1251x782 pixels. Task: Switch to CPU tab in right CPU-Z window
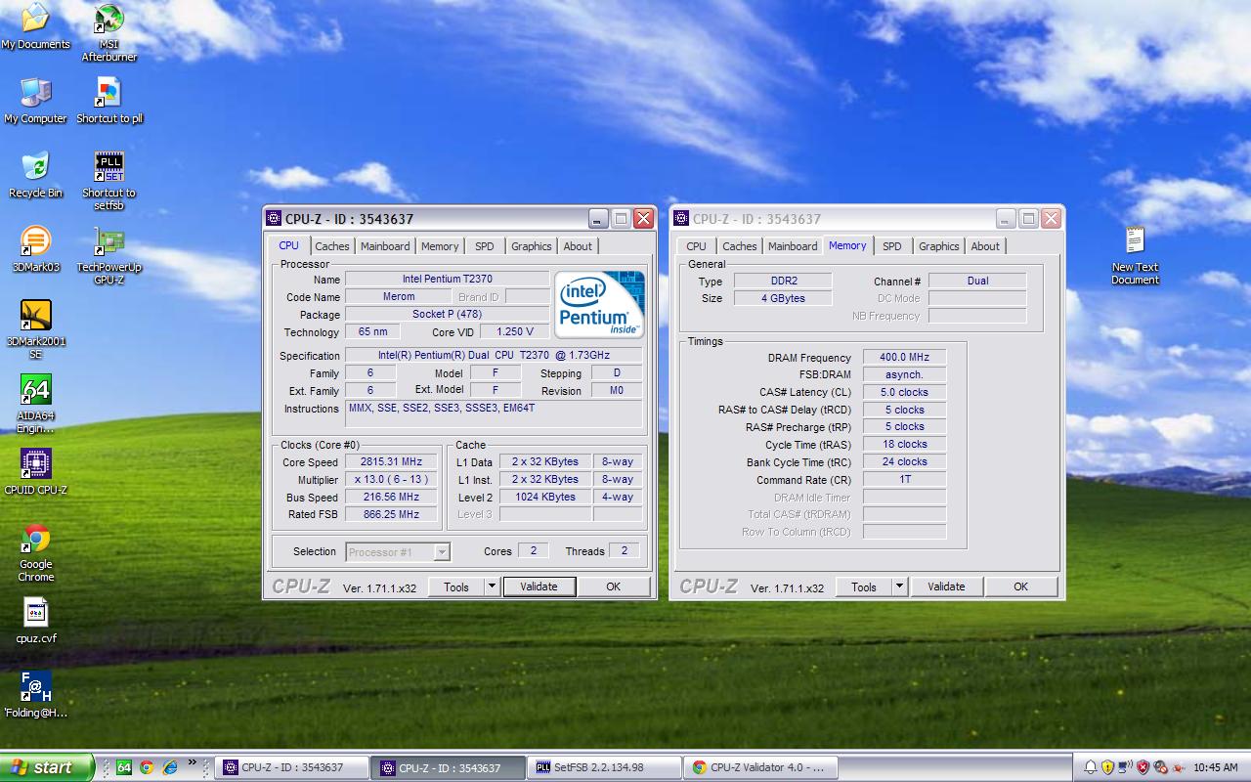[696, 246]
